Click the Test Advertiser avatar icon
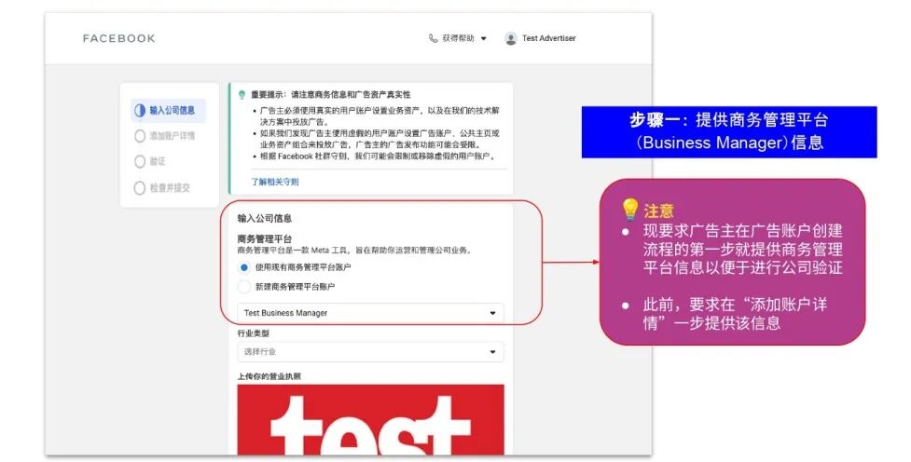The image size is (911, 462). pos(511,39)
